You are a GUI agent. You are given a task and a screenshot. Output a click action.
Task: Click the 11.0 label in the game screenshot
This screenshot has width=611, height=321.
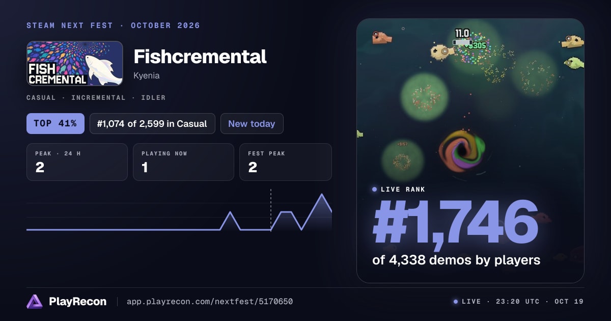(462, 34)
